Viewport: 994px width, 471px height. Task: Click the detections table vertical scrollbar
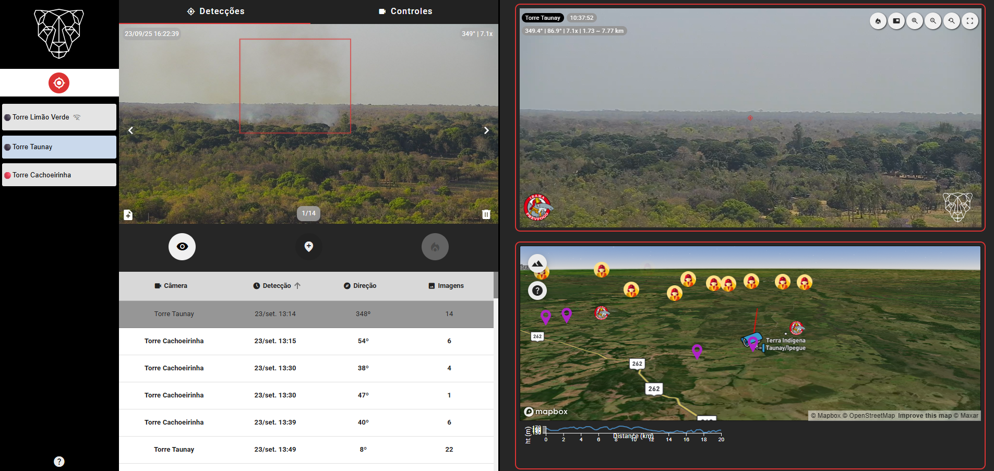click(496, 285)
